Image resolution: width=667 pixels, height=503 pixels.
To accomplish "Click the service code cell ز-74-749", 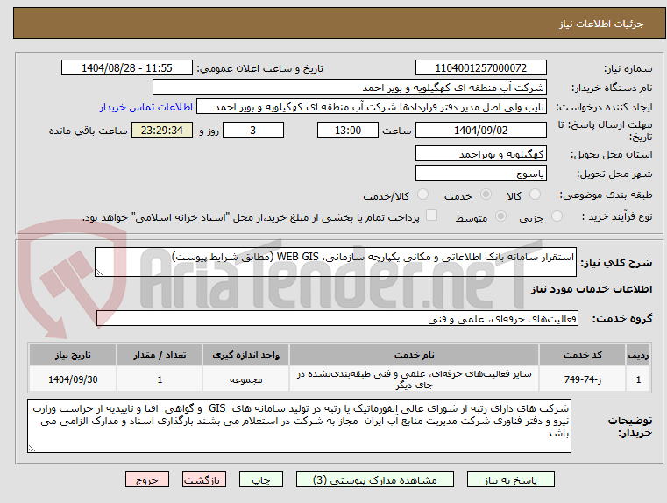I will coord(582,379).
